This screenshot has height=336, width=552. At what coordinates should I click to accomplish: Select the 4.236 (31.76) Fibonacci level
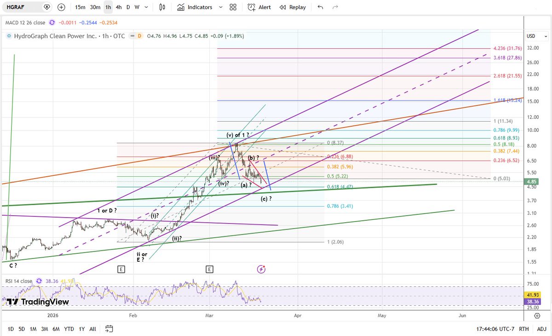507,48
